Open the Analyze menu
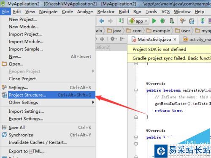 (85, 11)
